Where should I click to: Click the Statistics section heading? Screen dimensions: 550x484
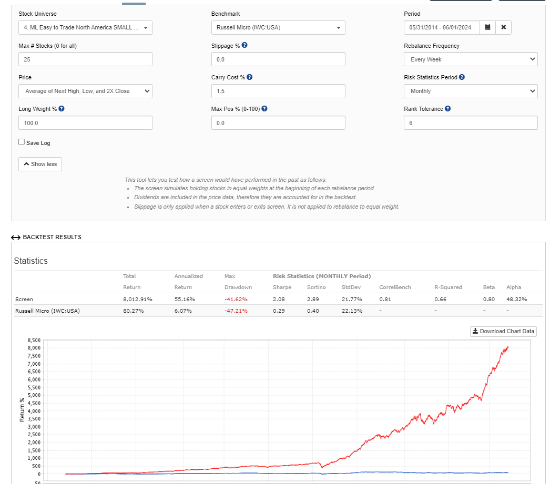point(31,261)
